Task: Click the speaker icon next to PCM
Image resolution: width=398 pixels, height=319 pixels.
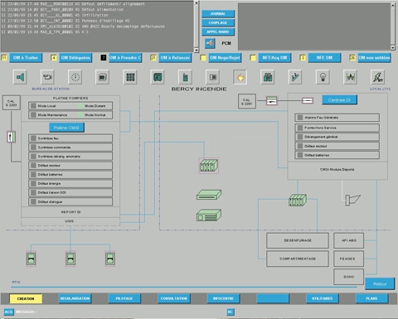Action: [210, 43]
